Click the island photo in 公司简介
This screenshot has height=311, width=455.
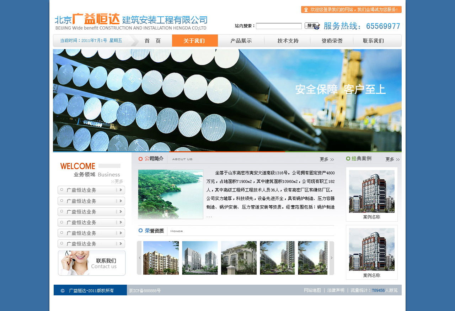171,194
